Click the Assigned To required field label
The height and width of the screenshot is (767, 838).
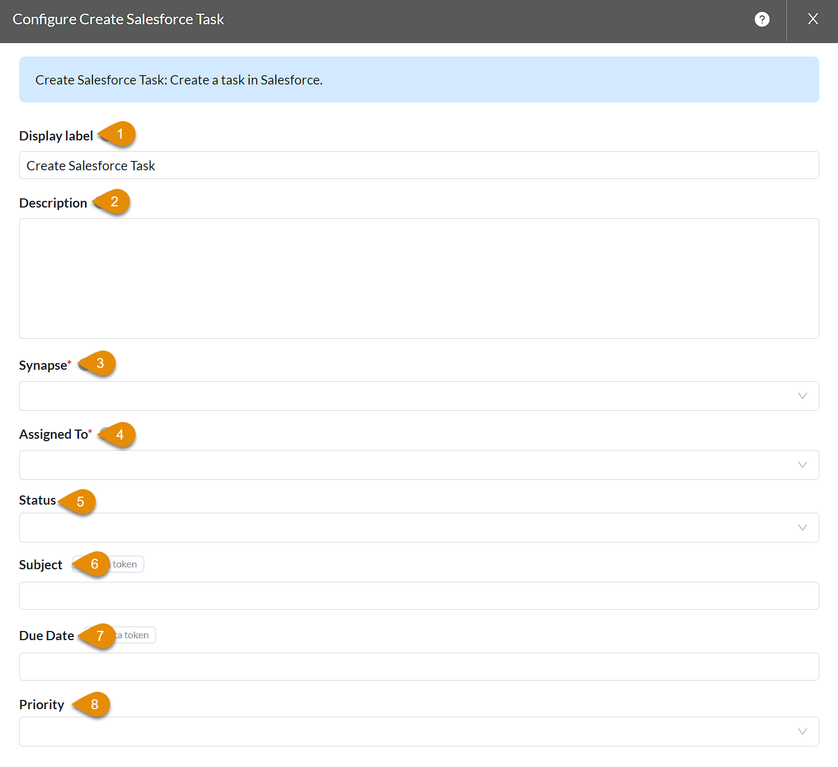point(55,434)
